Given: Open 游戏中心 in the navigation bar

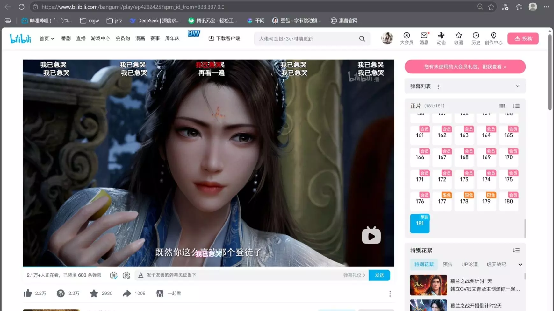Looking at the screenshot, I should 101,38.
